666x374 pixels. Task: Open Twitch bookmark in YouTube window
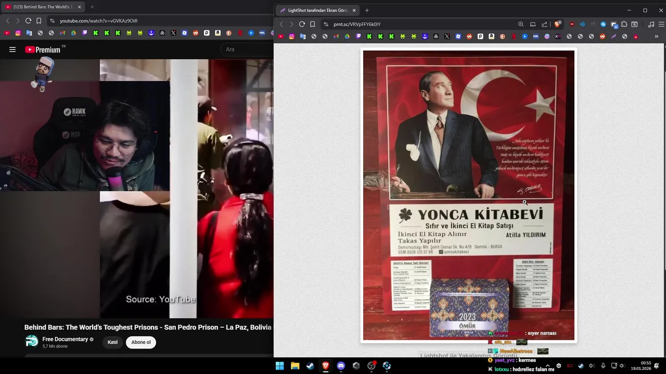click(x=84, y=33)
